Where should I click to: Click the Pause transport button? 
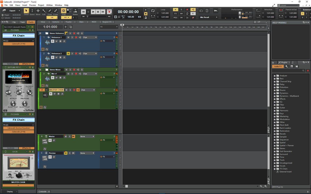click(98, 12)
